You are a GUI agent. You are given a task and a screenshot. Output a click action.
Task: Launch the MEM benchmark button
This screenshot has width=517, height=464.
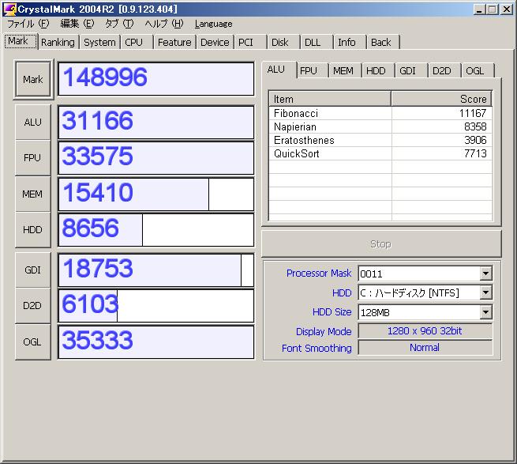coord(32,194)
